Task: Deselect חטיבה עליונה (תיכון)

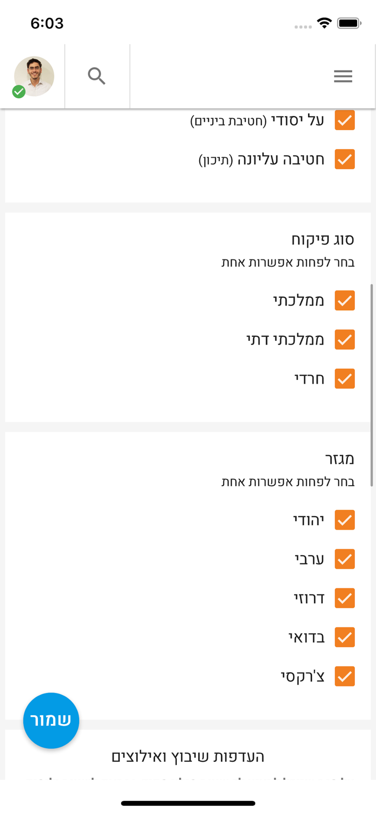Action: pos(345,160)
